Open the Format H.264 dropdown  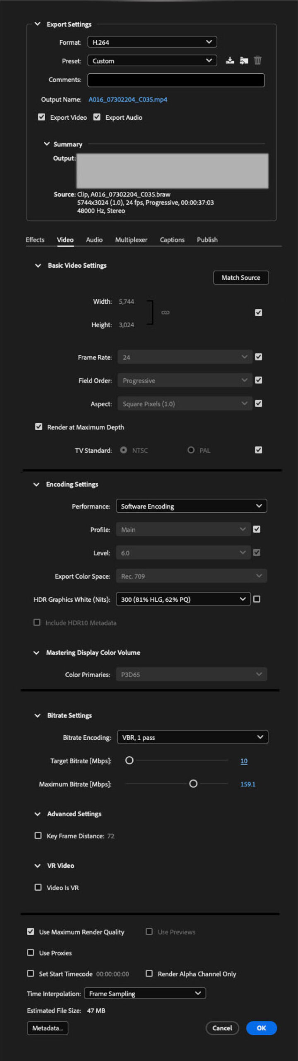(x=152, y=42)
